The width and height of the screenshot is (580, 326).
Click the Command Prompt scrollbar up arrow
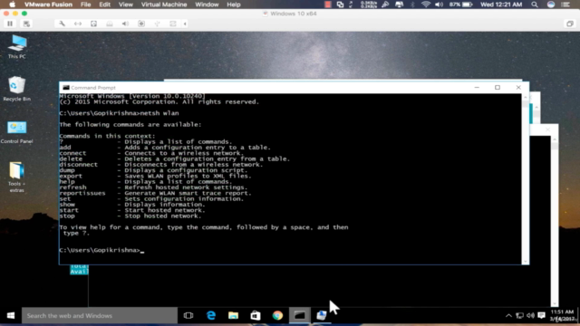[x=526, y=97]
